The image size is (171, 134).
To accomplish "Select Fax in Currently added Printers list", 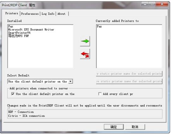I will click(x=99, y=27).
